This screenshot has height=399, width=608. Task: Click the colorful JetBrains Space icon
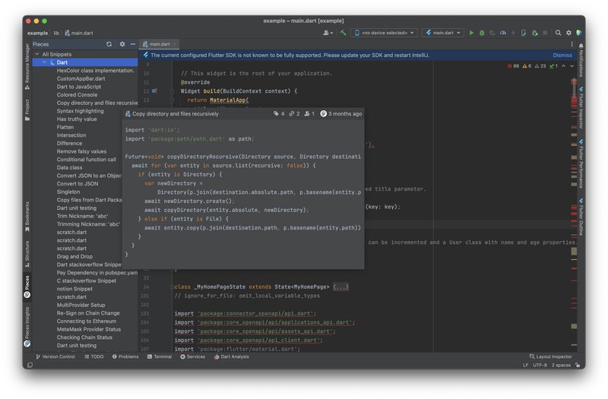click(x=579, y=33)
